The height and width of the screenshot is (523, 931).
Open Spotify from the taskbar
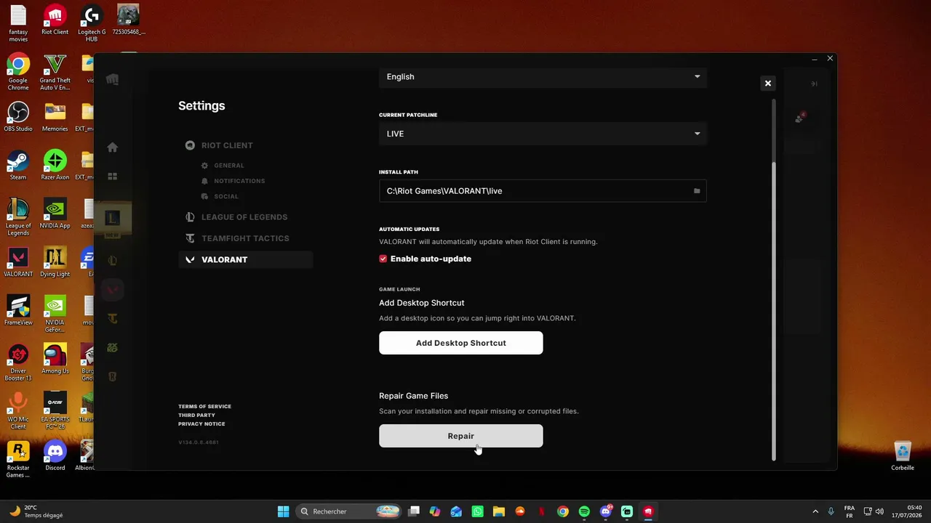point(584,511)
